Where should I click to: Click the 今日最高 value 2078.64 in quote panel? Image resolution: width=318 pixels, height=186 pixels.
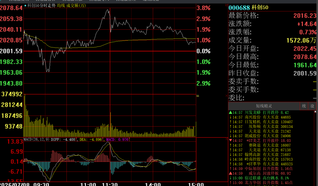(x=305, y=57)
